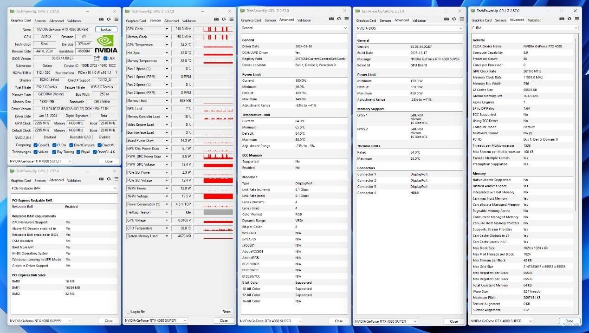Click the Reset button in Sensors window
Screen dimensions: 589x333
[x=226, y=312]
